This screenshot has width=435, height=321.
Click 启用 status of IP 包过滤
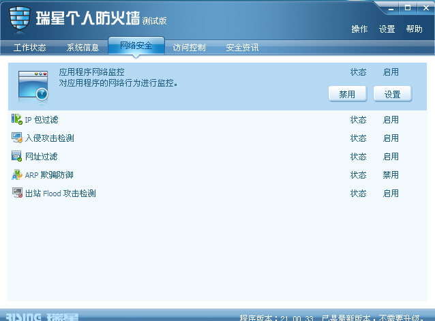click(391, 120)
